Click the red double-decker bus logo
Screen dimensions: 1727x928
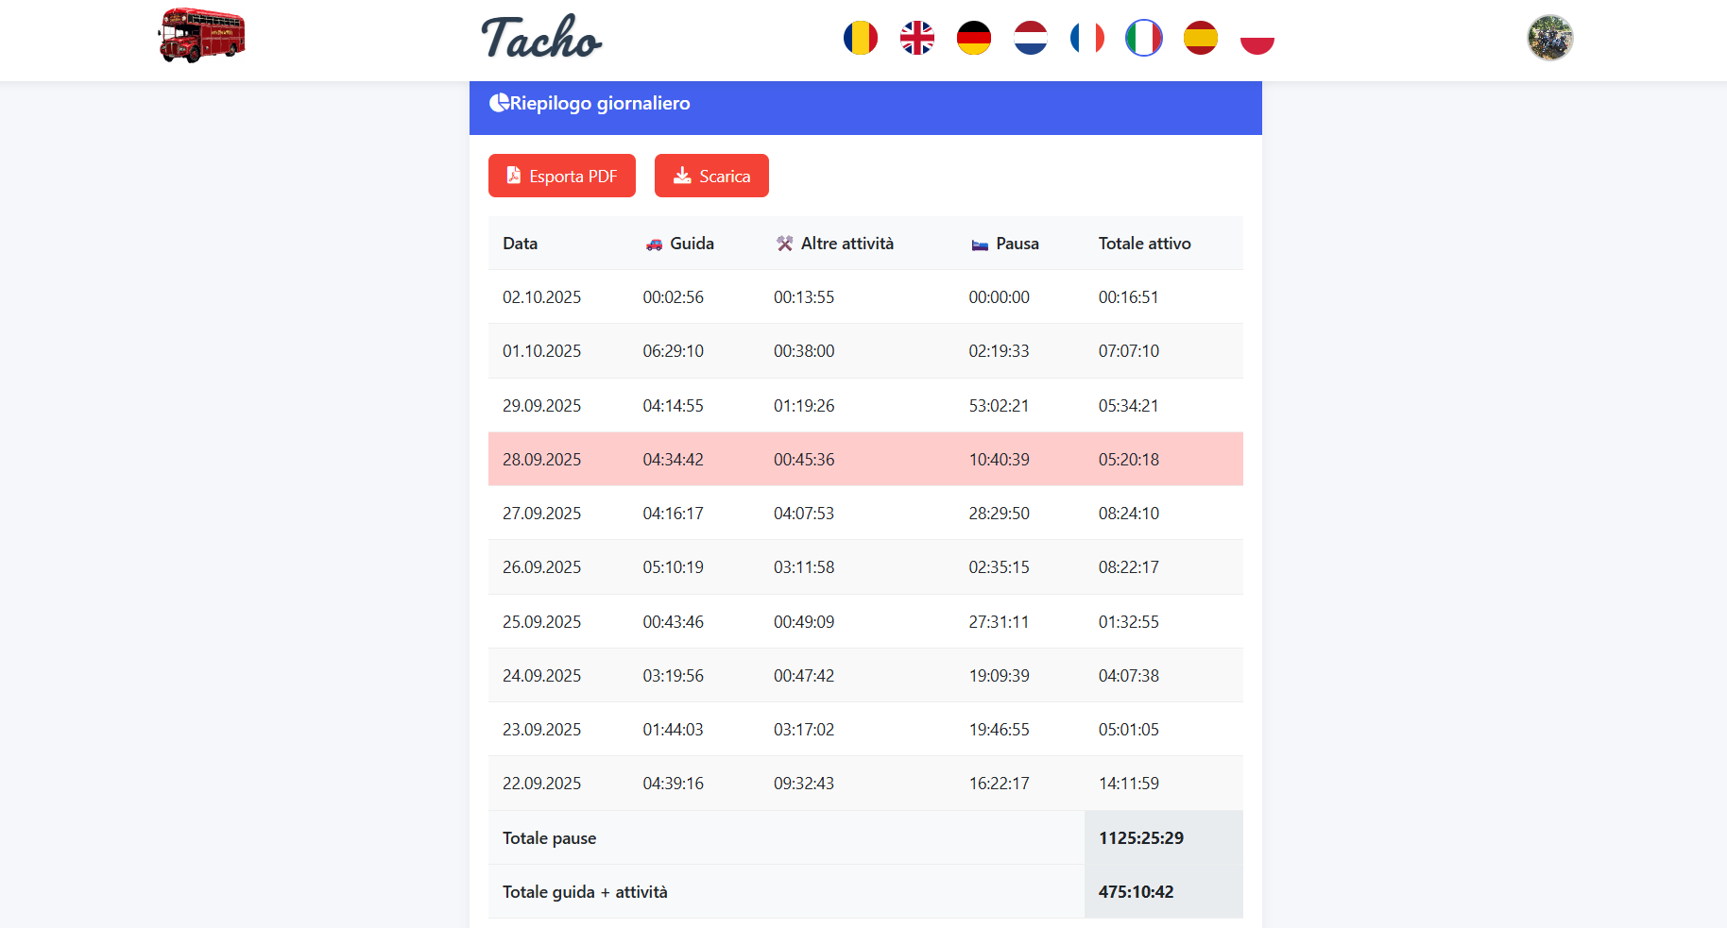click(x=201, y=36)
